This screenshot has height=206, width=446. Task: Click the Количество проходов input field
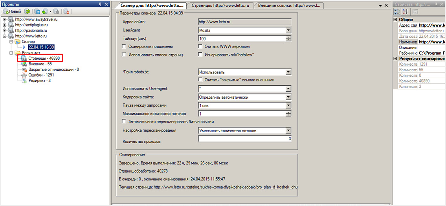[244, 139]
